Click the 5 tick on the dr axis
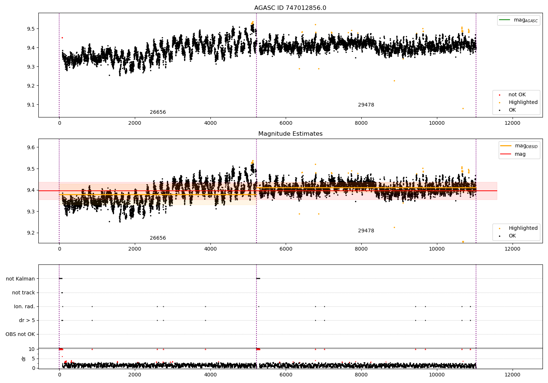548x383 pixels. pos(34,359)
